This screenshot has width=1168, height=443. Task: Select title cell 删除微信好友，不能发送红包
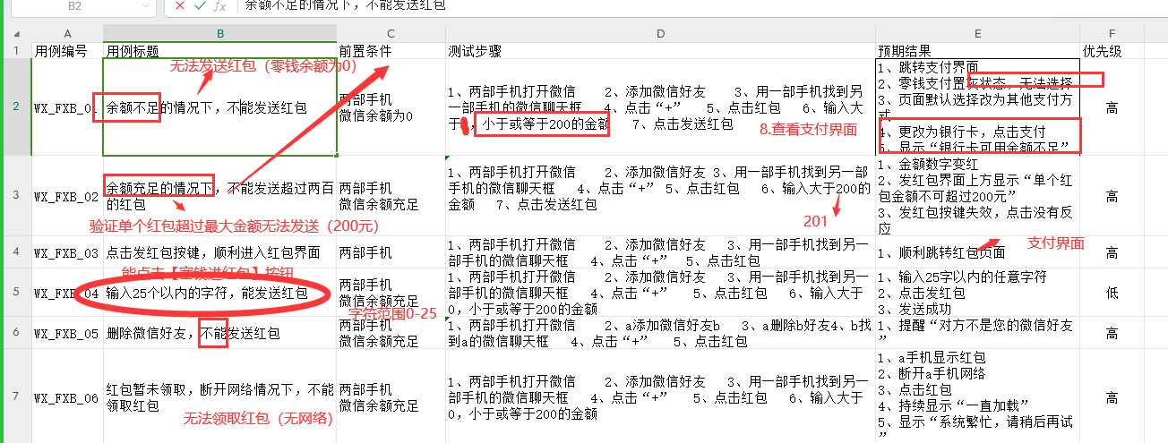coord(220,332)
